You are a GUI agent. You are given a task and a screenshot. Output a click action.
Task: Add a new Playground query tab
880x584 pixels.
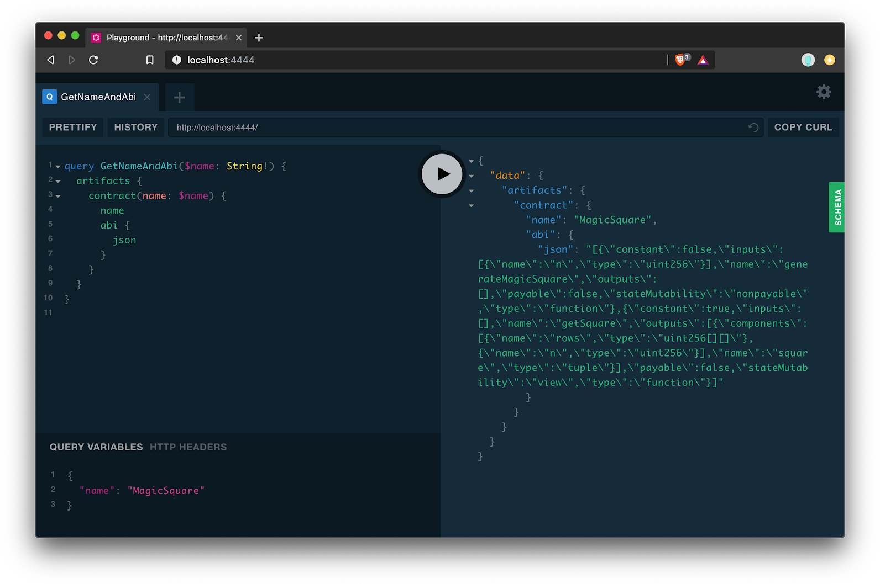point(179,98)
